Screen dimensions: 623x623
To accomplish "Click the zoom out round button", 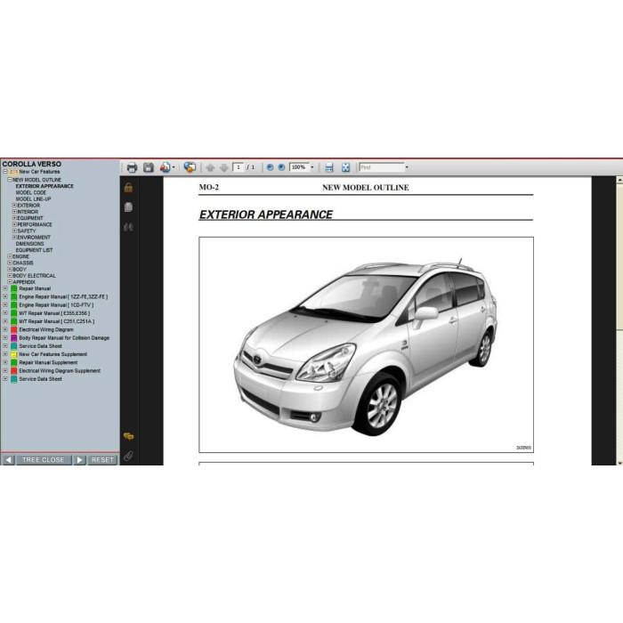I will (271, 167).
